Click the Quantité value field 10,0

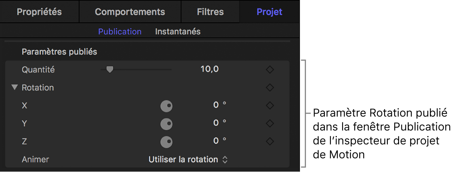pos(209,69)
